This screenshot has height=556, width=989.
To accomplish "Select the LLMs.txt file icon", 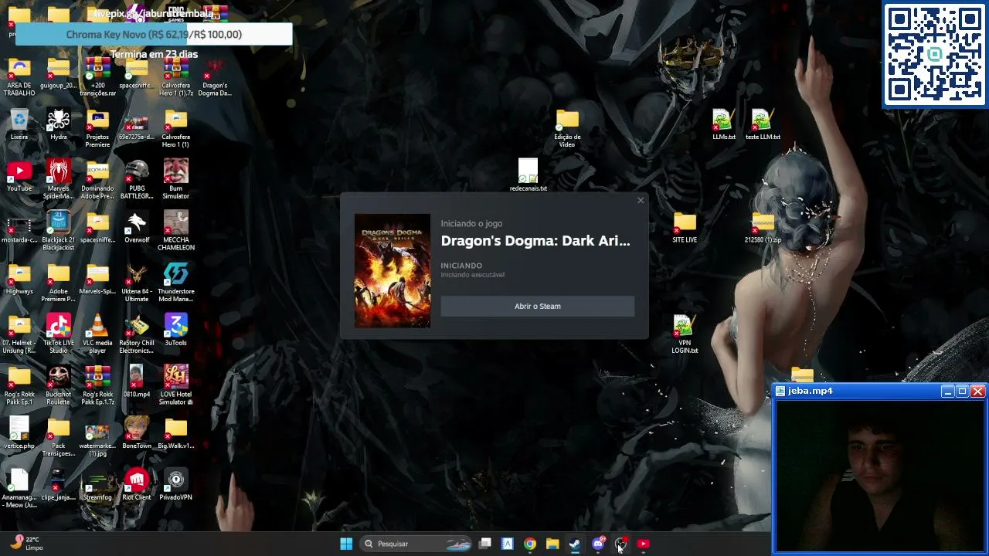I will coord(724,125).
